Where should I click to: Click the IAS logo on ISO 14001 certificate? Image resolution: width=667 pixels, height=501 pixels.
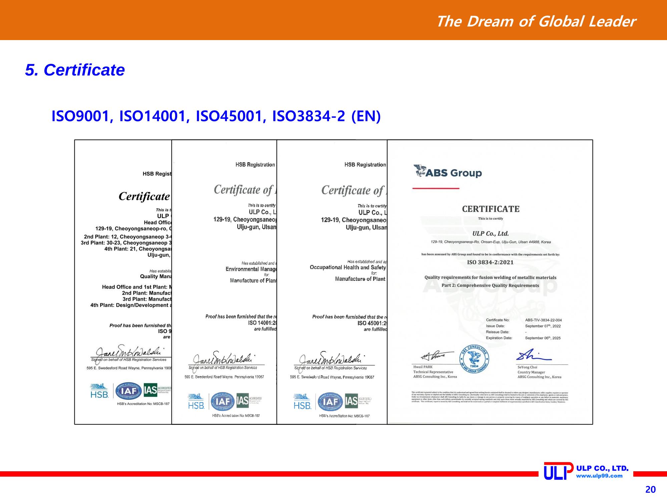point(249,400)
